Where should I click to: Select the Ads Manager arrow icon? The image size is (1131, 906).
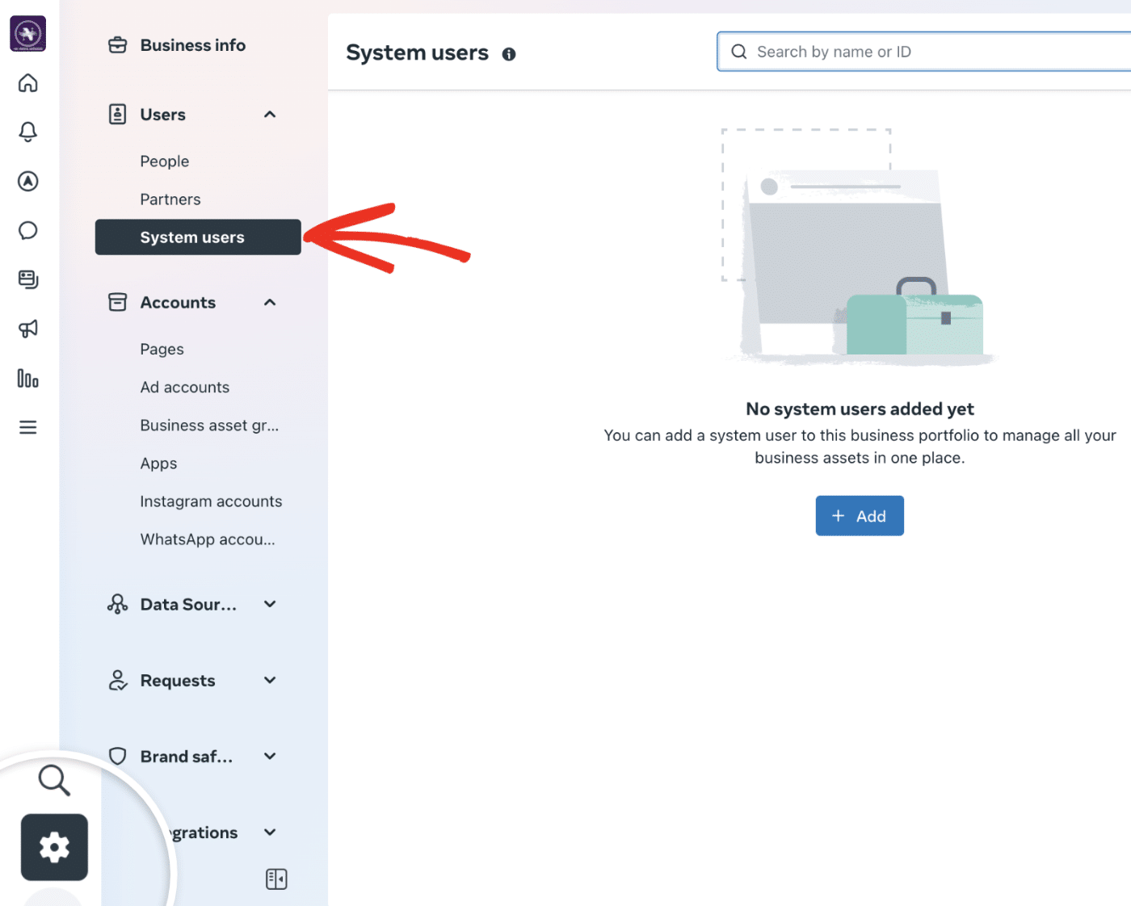click(27, 181)
